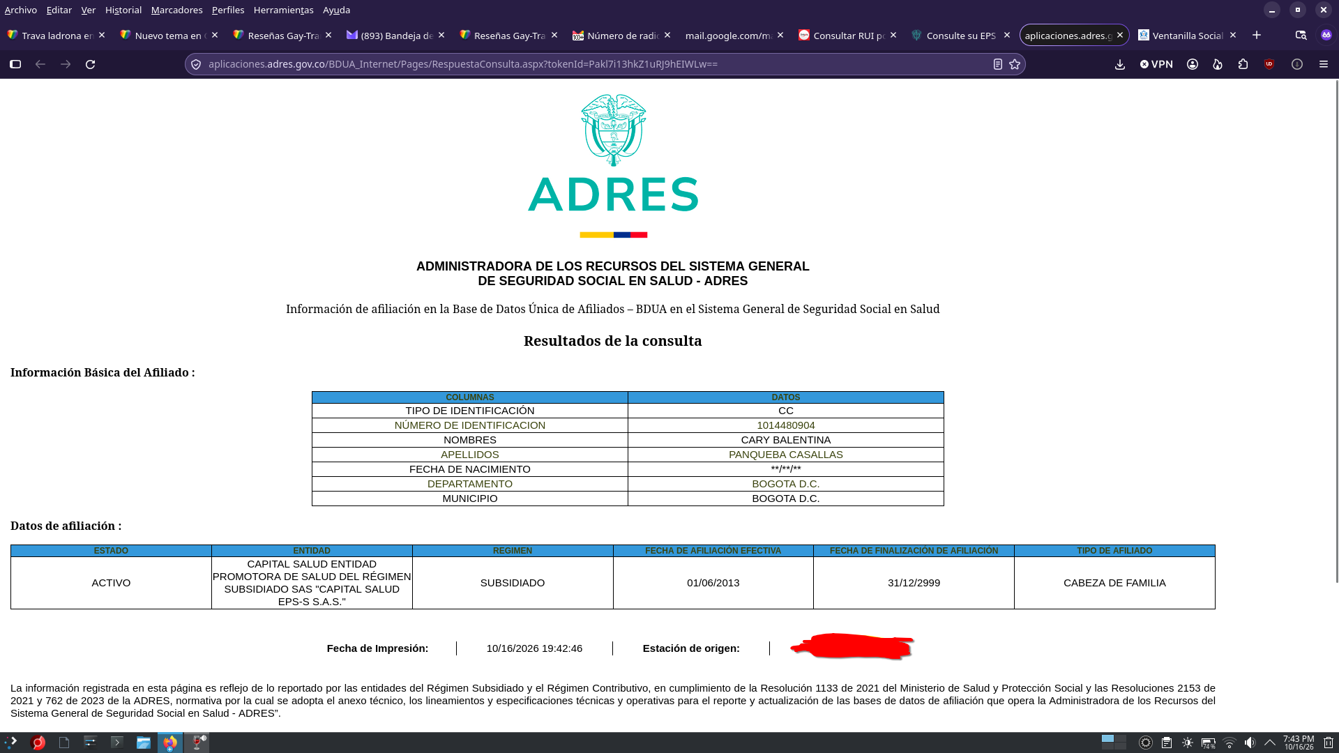Open the account profile icon
The height and width of the screenshot is (753, 1339).
tap(1193, 64)
